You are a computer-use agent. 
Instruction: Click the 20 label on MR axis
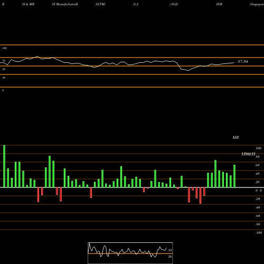[x=258, y=182]
